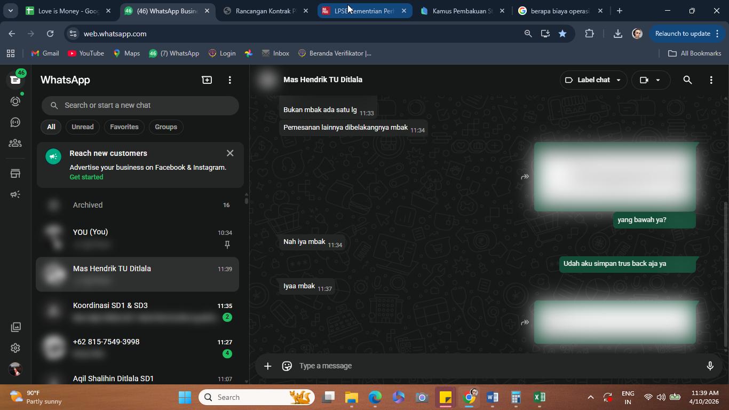Open the WhatsApp settings gear icon
The width and height of the screenshot is (729, 410).
click(x=15, y=348)
